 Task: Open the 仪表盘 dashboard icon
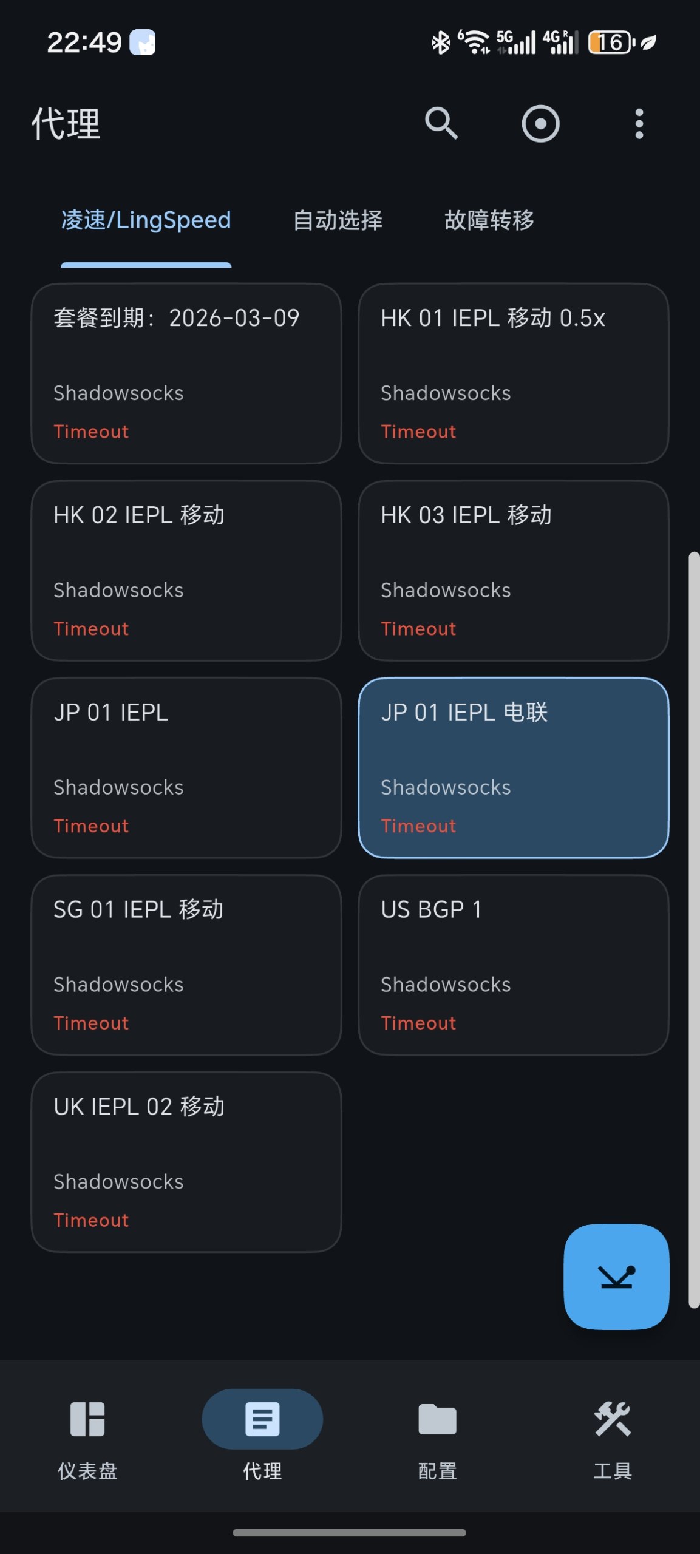(x=87, y=1419)
